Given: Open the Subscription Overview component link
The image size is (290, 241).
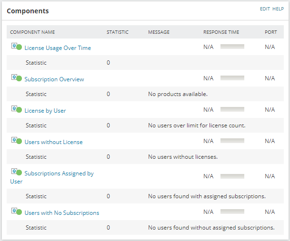Looking at the screenshot, I should click(x=54, y=79).
